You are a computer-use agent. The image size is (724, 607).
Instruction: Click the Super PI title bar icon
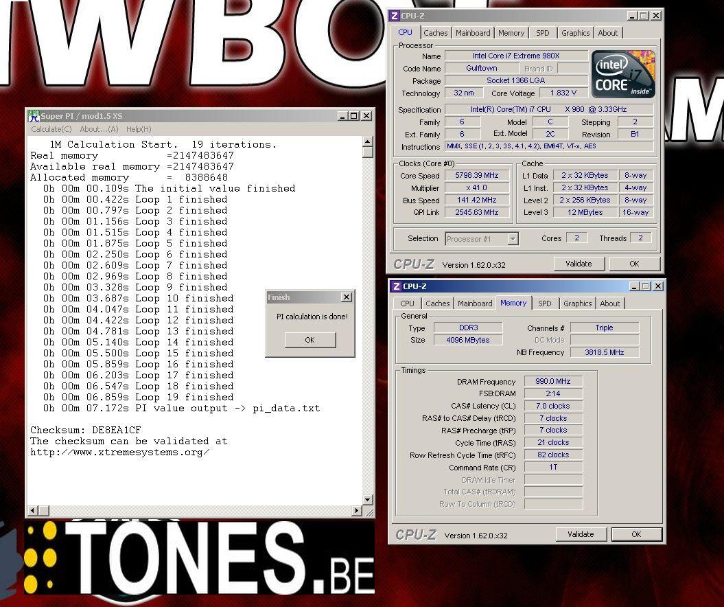[x=34, y=116]
